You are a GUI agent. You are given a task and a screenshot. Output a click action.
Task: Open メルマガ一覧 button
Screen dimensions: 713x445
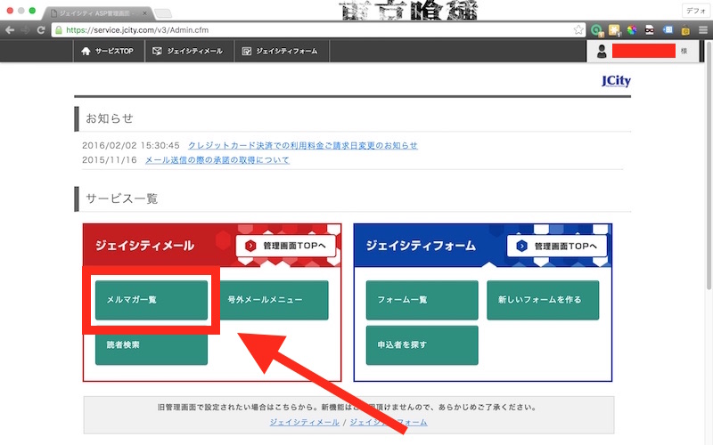coord(152,300)
